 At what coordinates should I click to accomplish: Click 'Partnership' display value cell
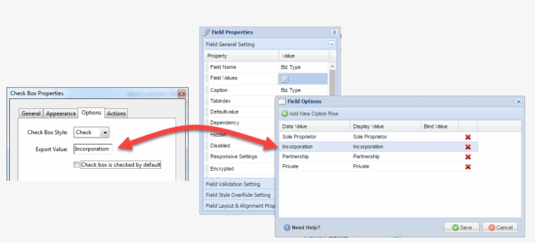point(385,157)
